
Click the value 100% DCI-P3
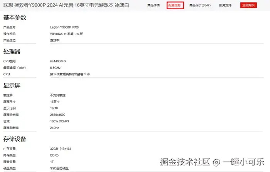59,121
